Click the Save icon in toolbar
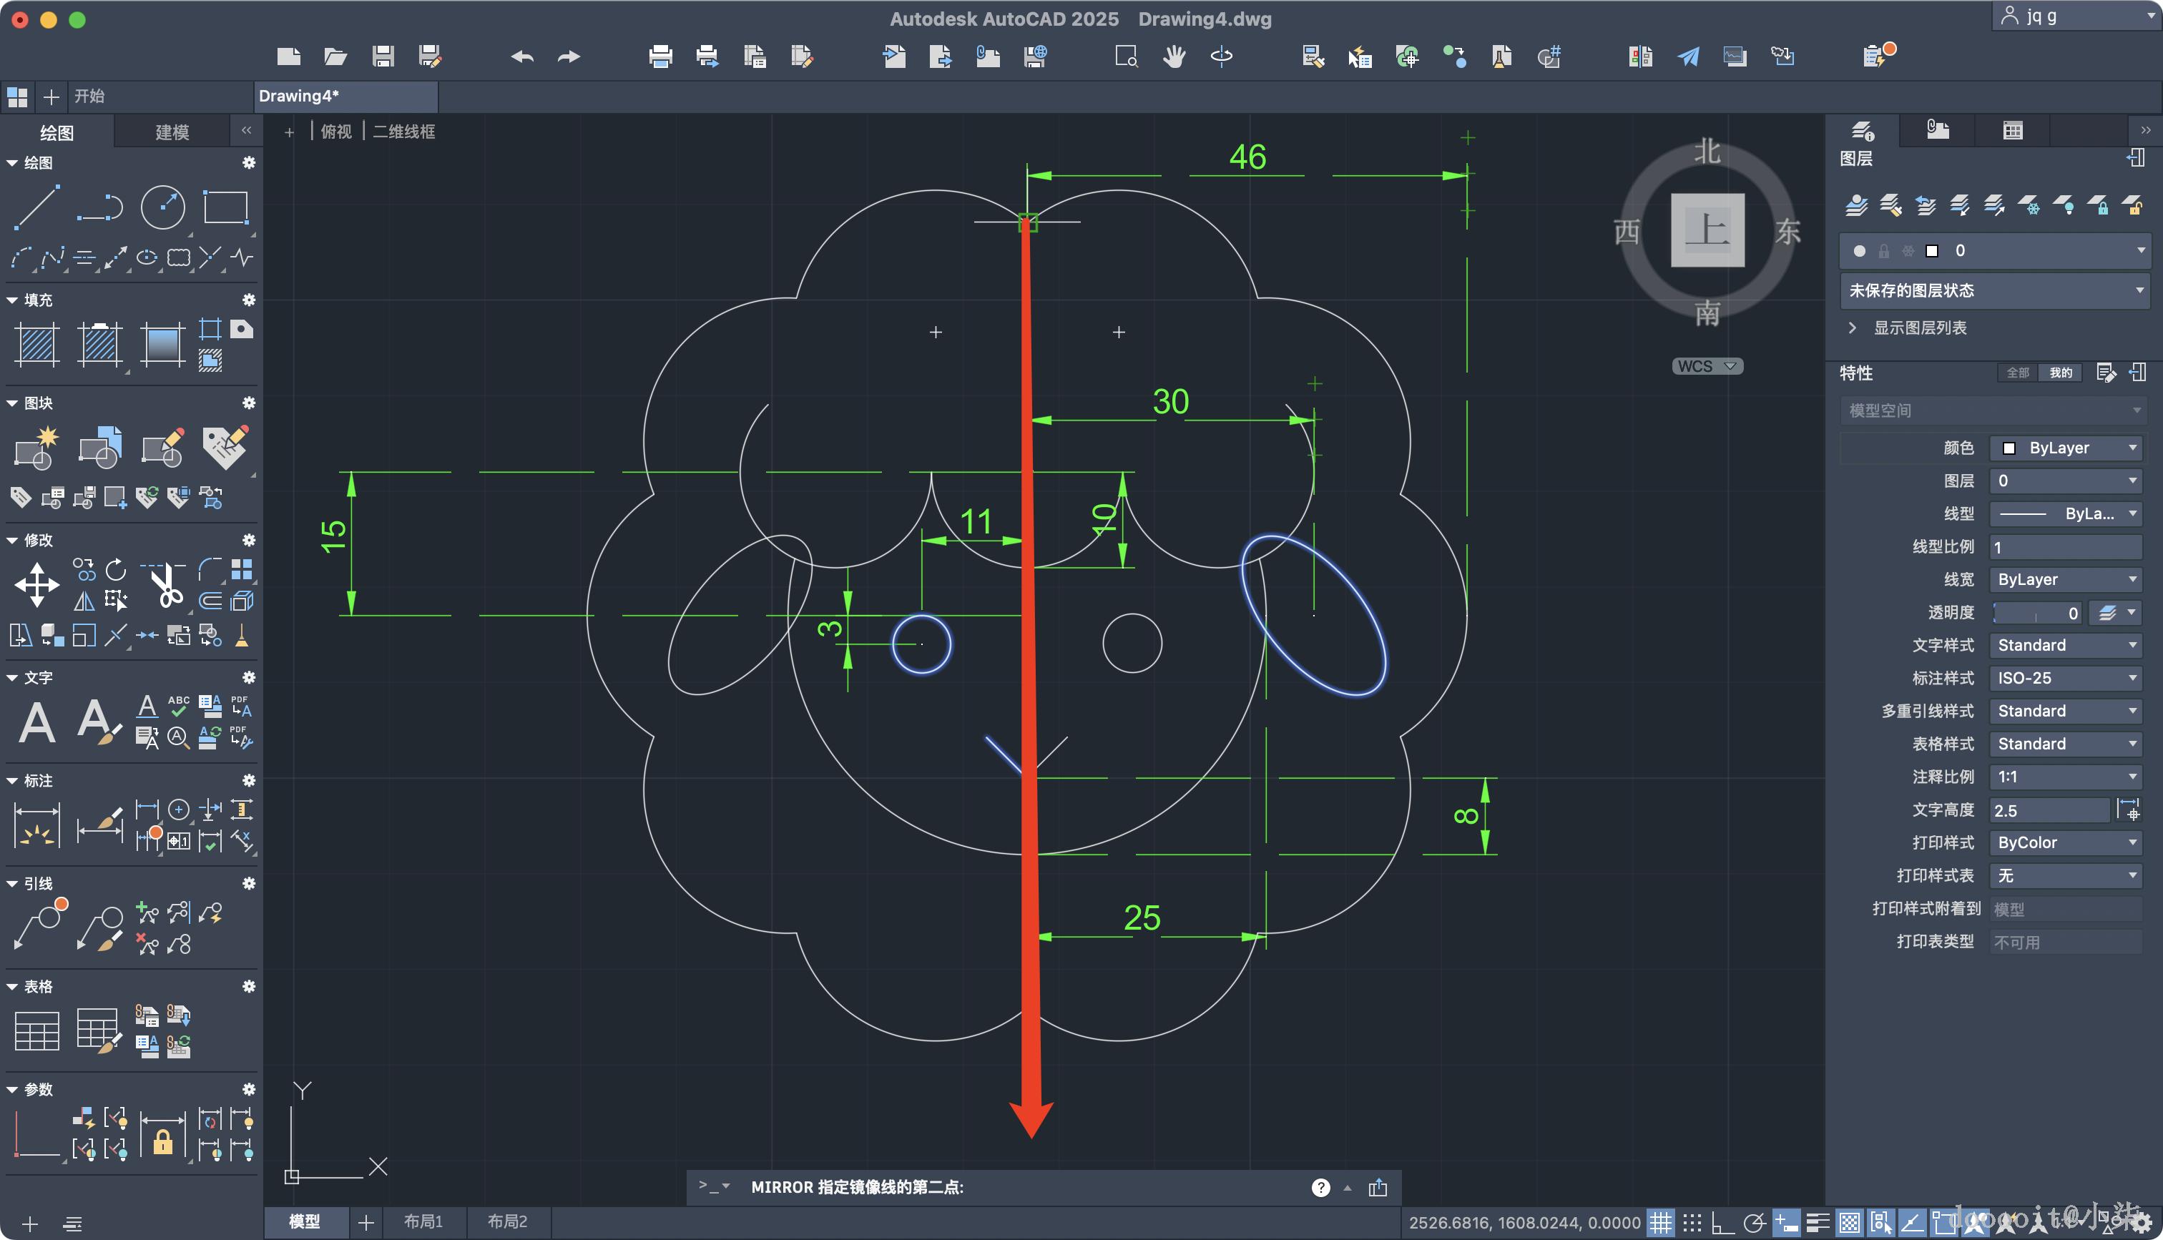 tap(383, 56)
